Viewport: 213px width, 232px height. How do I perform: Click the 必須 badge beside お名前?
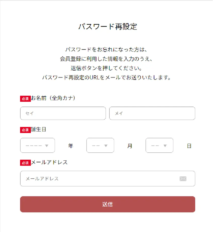(25, 99)
